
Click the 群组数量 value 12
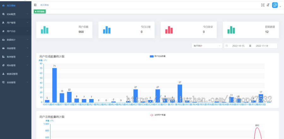[267, 32]
